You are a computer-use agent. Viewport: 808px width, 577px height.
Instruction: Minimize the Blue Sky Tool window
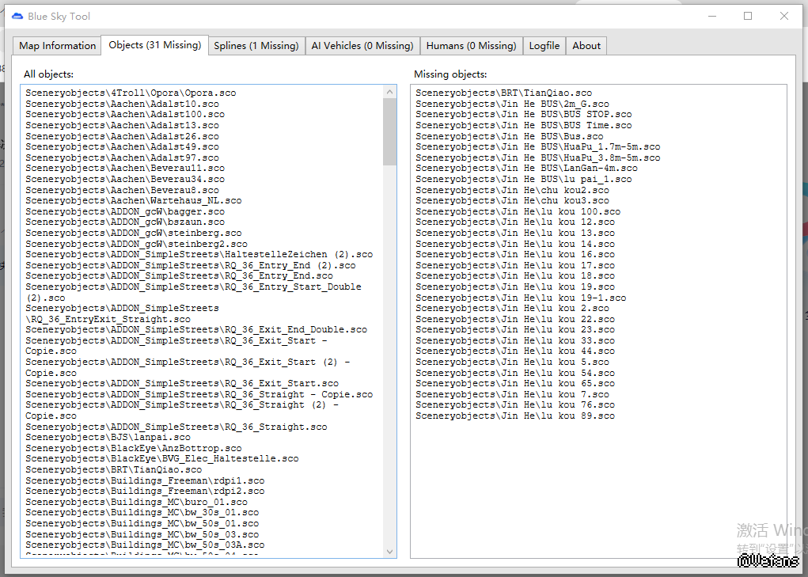711,16
